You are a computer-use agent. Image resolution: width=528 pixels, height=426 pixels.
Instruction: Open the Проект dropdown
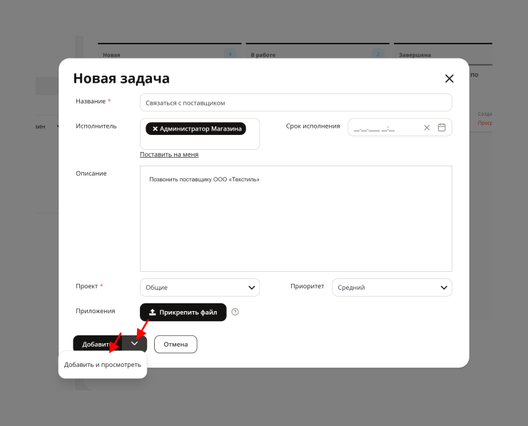coord(200,288)
